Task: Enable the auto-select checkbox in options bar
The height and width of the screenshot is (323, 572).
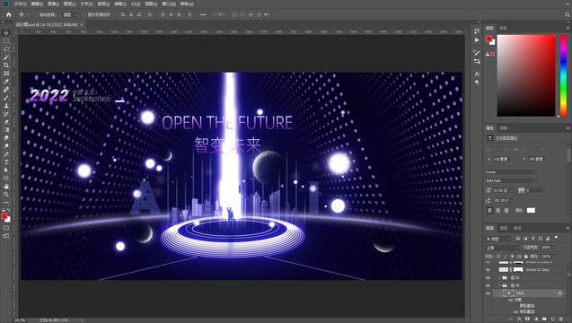Action: pos(36,14)
